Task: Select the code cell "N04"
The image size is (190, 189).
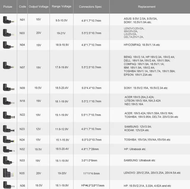Action: (22, 45)
